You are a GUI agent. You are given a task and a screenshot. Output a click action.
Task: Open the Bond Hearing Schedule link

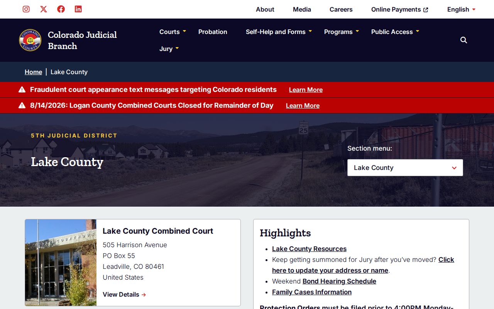pos(339,281)
